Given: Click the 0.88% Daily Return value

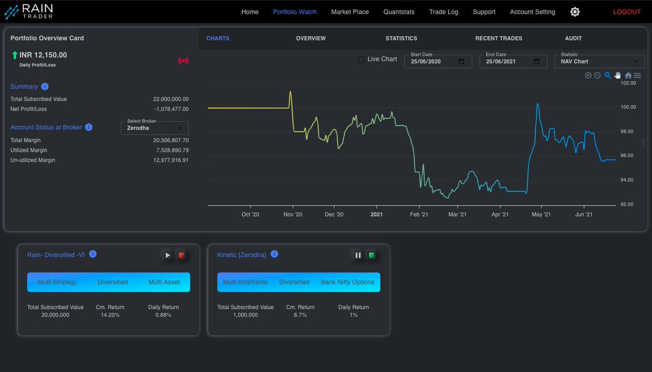Looking at the screenshot, I should pyautogui.click(x=163, y=315).
